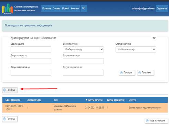
Task: Switch language with the SR button
Action: click(84, 8)
